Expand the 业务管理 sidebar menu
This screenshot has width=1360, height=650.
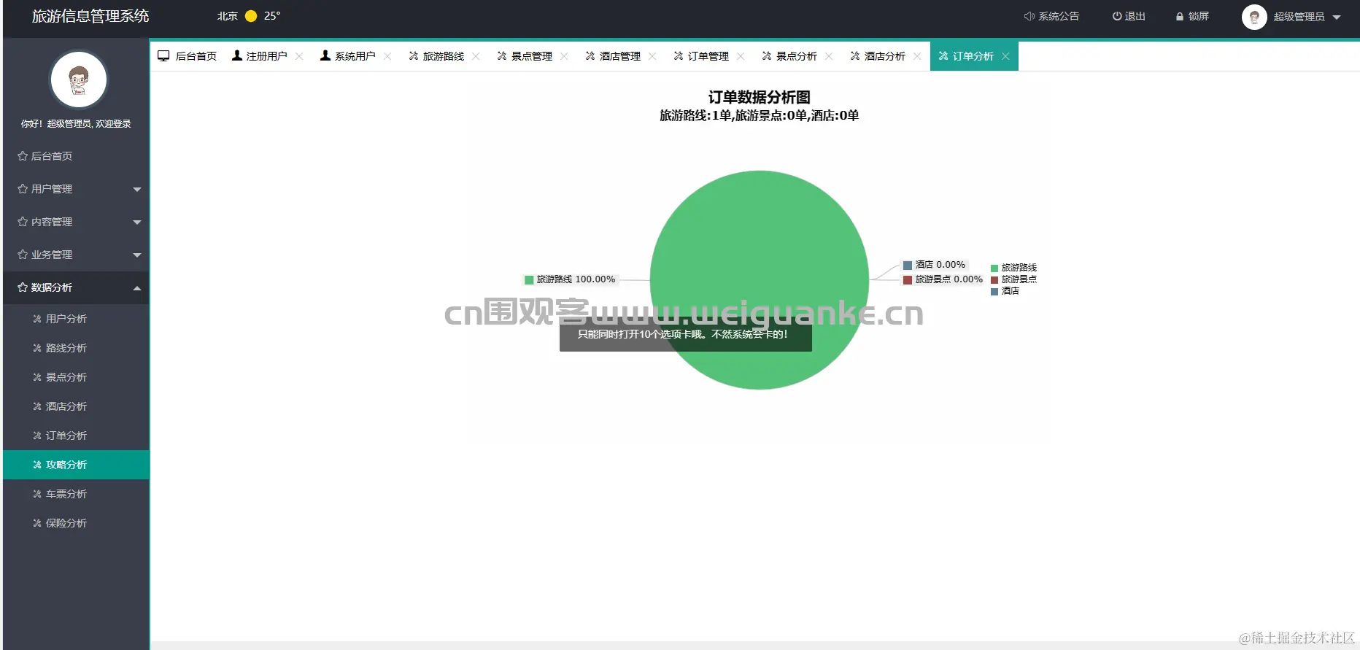tap(76, 255)
